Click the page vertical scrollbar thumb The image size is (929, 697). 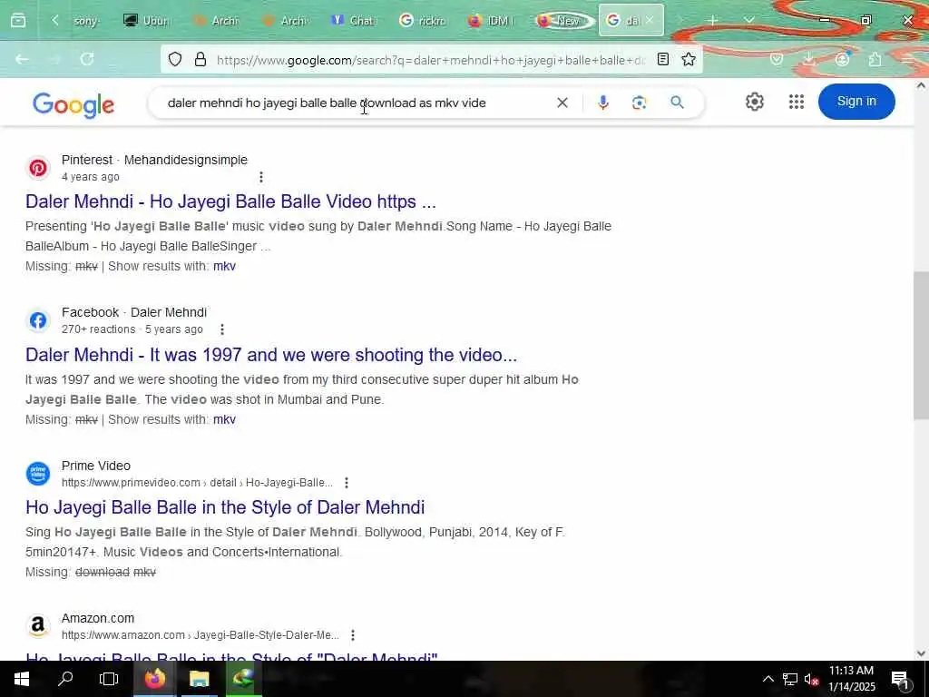921,345
